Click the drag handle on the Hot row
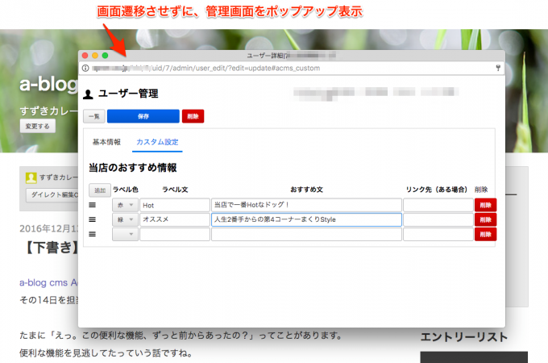The width and height of the screenshot is (548, 363). 92,205
